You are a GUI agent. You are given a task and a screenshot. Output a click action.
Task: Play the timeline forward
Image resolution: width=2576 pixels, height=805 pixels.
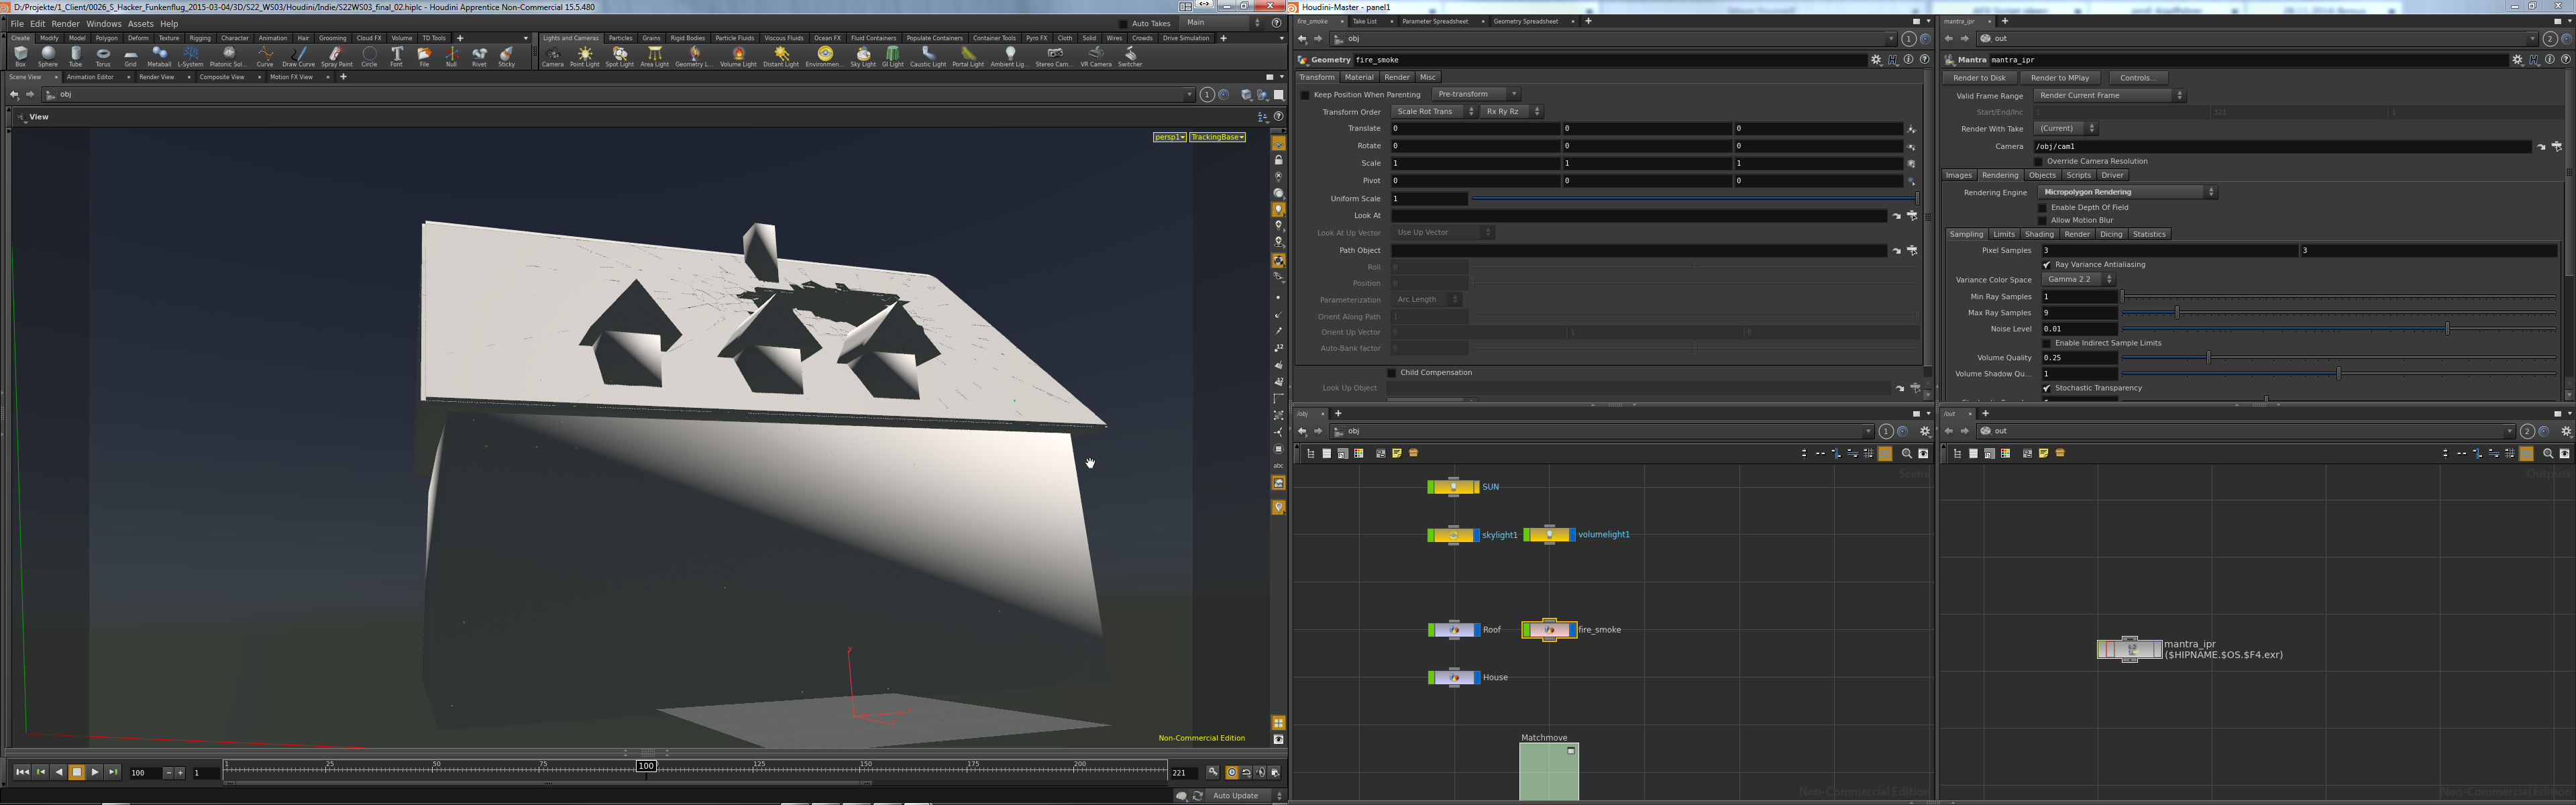(x=95, y=772)
